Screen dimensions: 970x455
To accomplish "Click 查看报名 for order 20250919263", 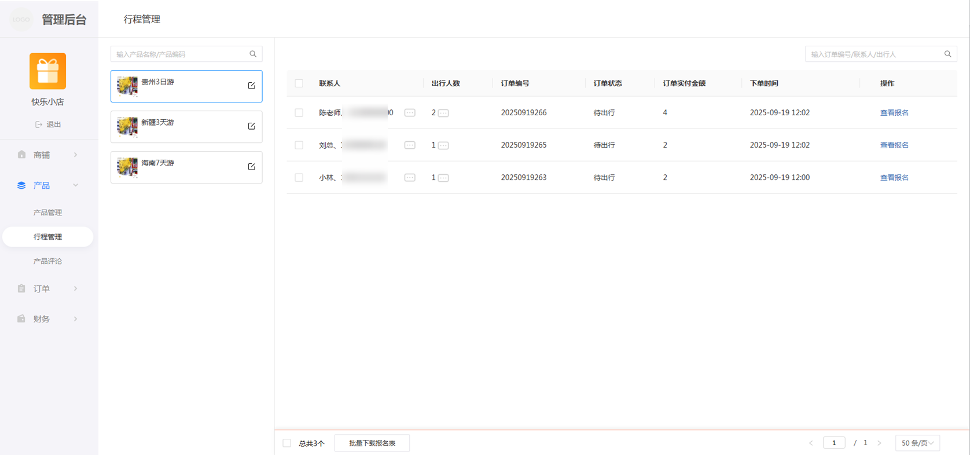I will [894, 178].
